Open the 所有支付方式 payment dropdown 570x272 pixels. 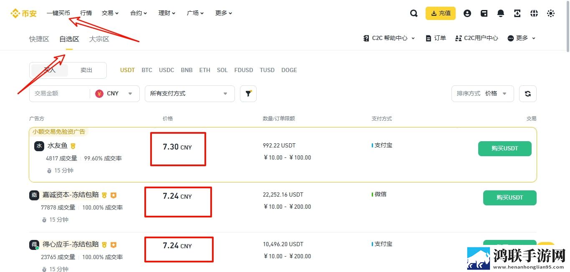(190, 94)
